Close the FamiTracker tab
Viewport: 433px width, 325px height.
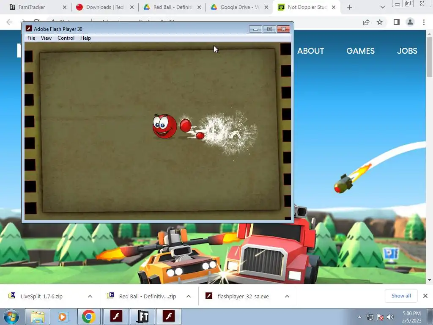click(x=65, y=7)
